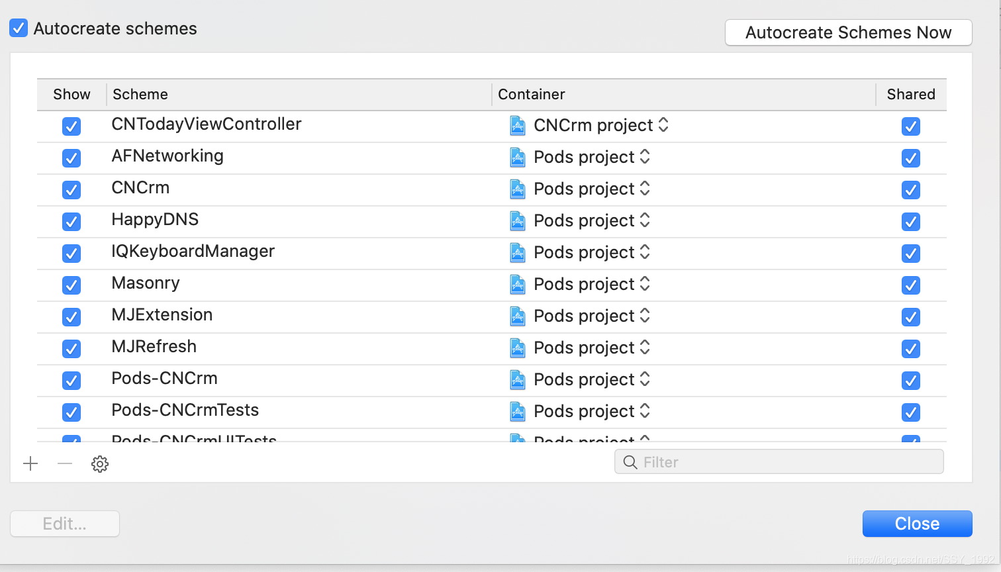Click the Show column header
Image resolution: width=1001 pixels, height=572 pixels.
(71, 94)
